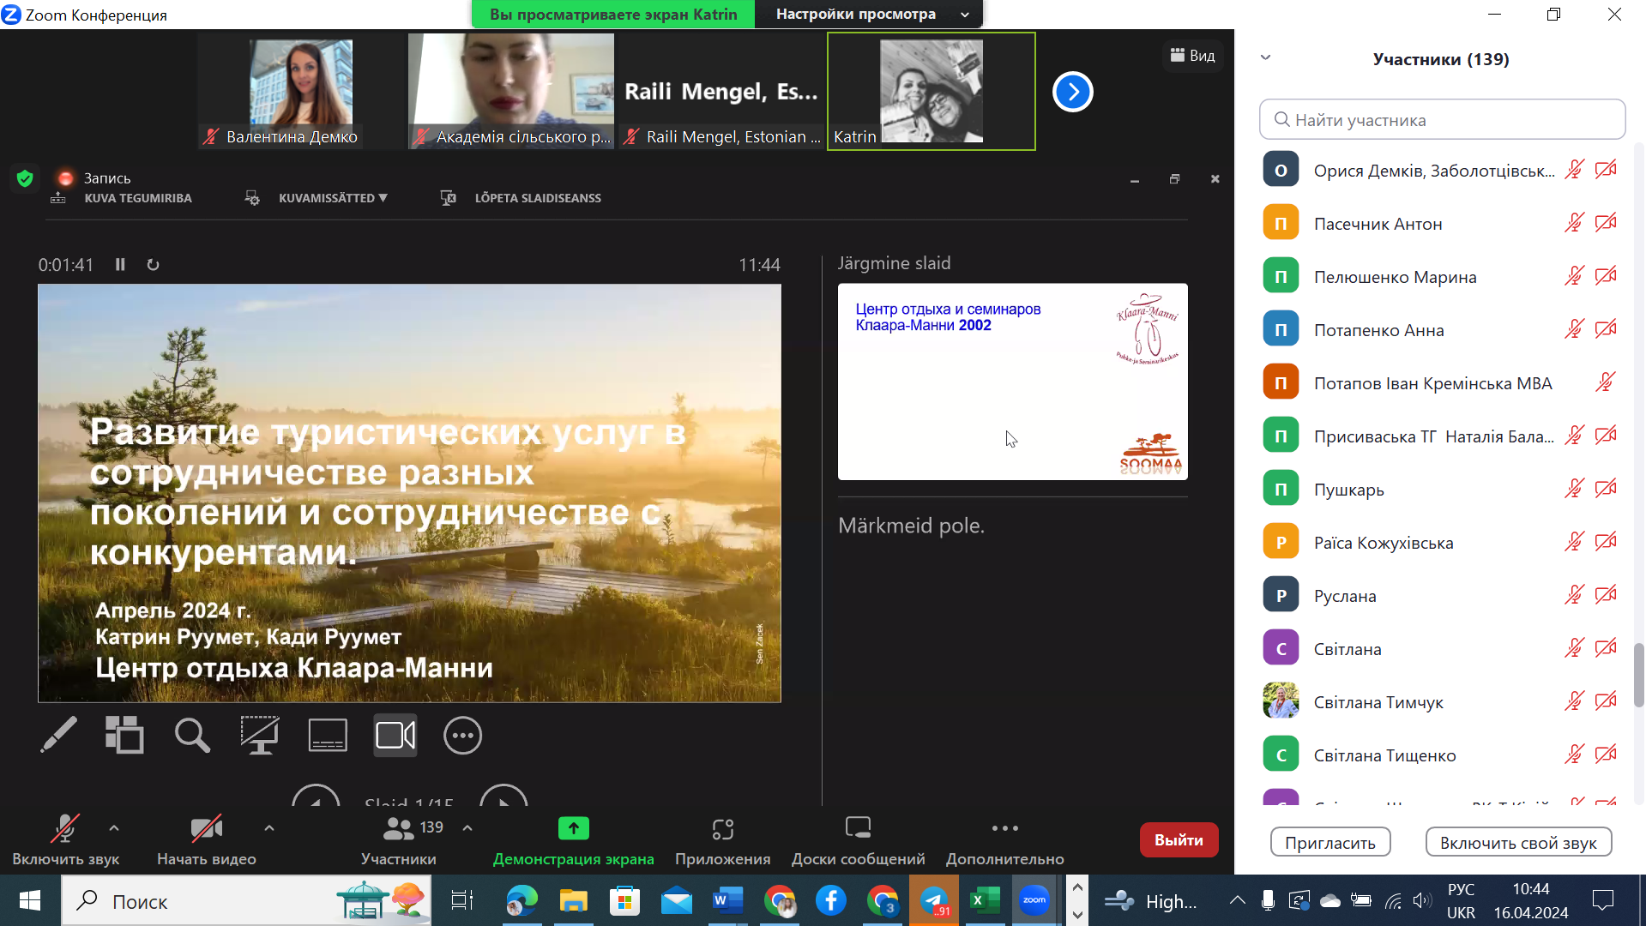Click the Найти участника search field
1646x926 pixels.
tap(1442, 120)
